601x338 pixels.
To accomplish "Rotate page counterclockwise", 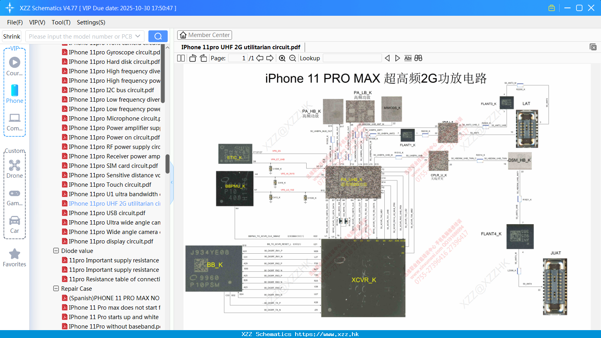I will pyautogui.click(x=193, y=58).
